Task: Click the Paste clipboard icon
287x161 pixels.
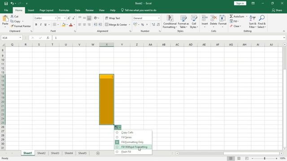Action: point(5,19)
